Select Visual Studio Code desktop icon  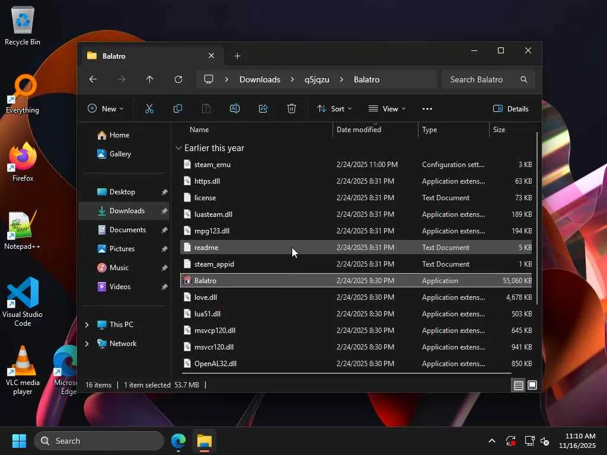pos(23,302)
